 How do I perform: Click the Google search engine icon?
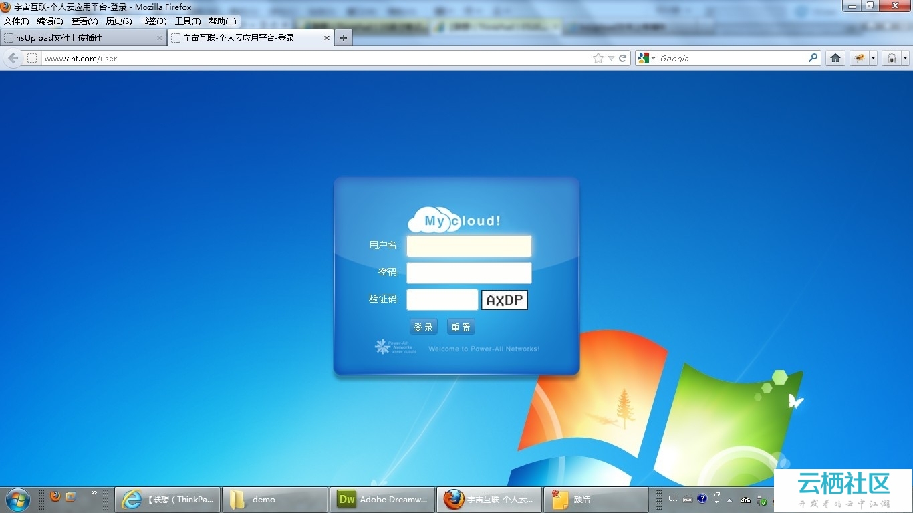click(644, 58)
